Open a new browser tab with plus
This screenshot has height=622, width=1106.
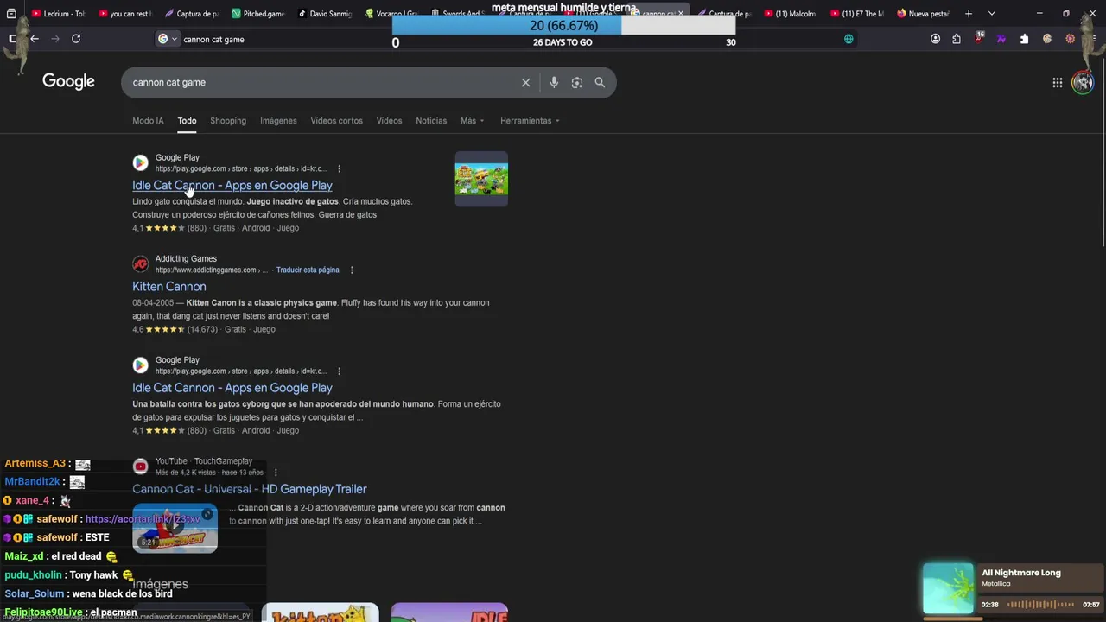click(969, 14)
